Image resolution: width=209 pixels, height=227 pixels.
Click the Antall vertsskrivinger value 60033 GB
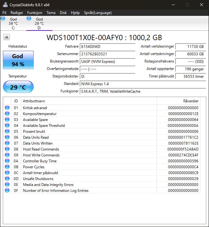point(190,54)
